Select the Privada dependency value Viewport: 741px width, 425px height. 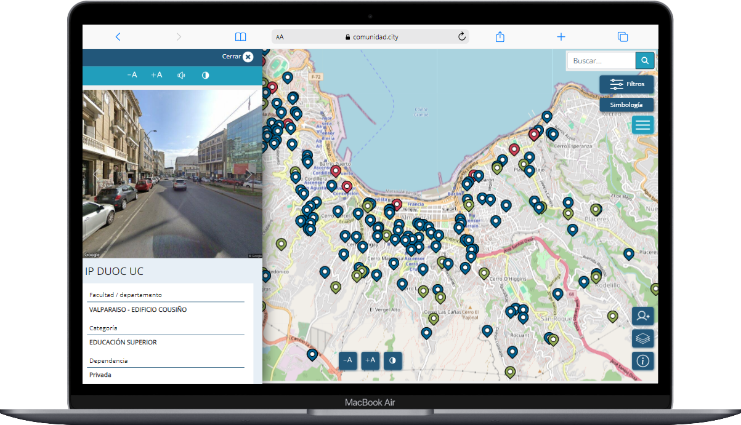pyautogui.click(x=100, y=375)
